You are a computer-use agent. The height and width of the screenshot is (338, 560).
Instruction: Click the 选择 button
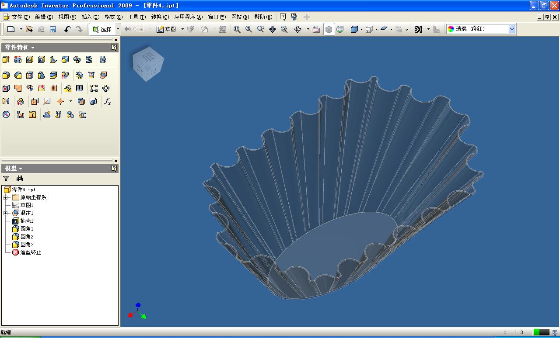(102, 29)
